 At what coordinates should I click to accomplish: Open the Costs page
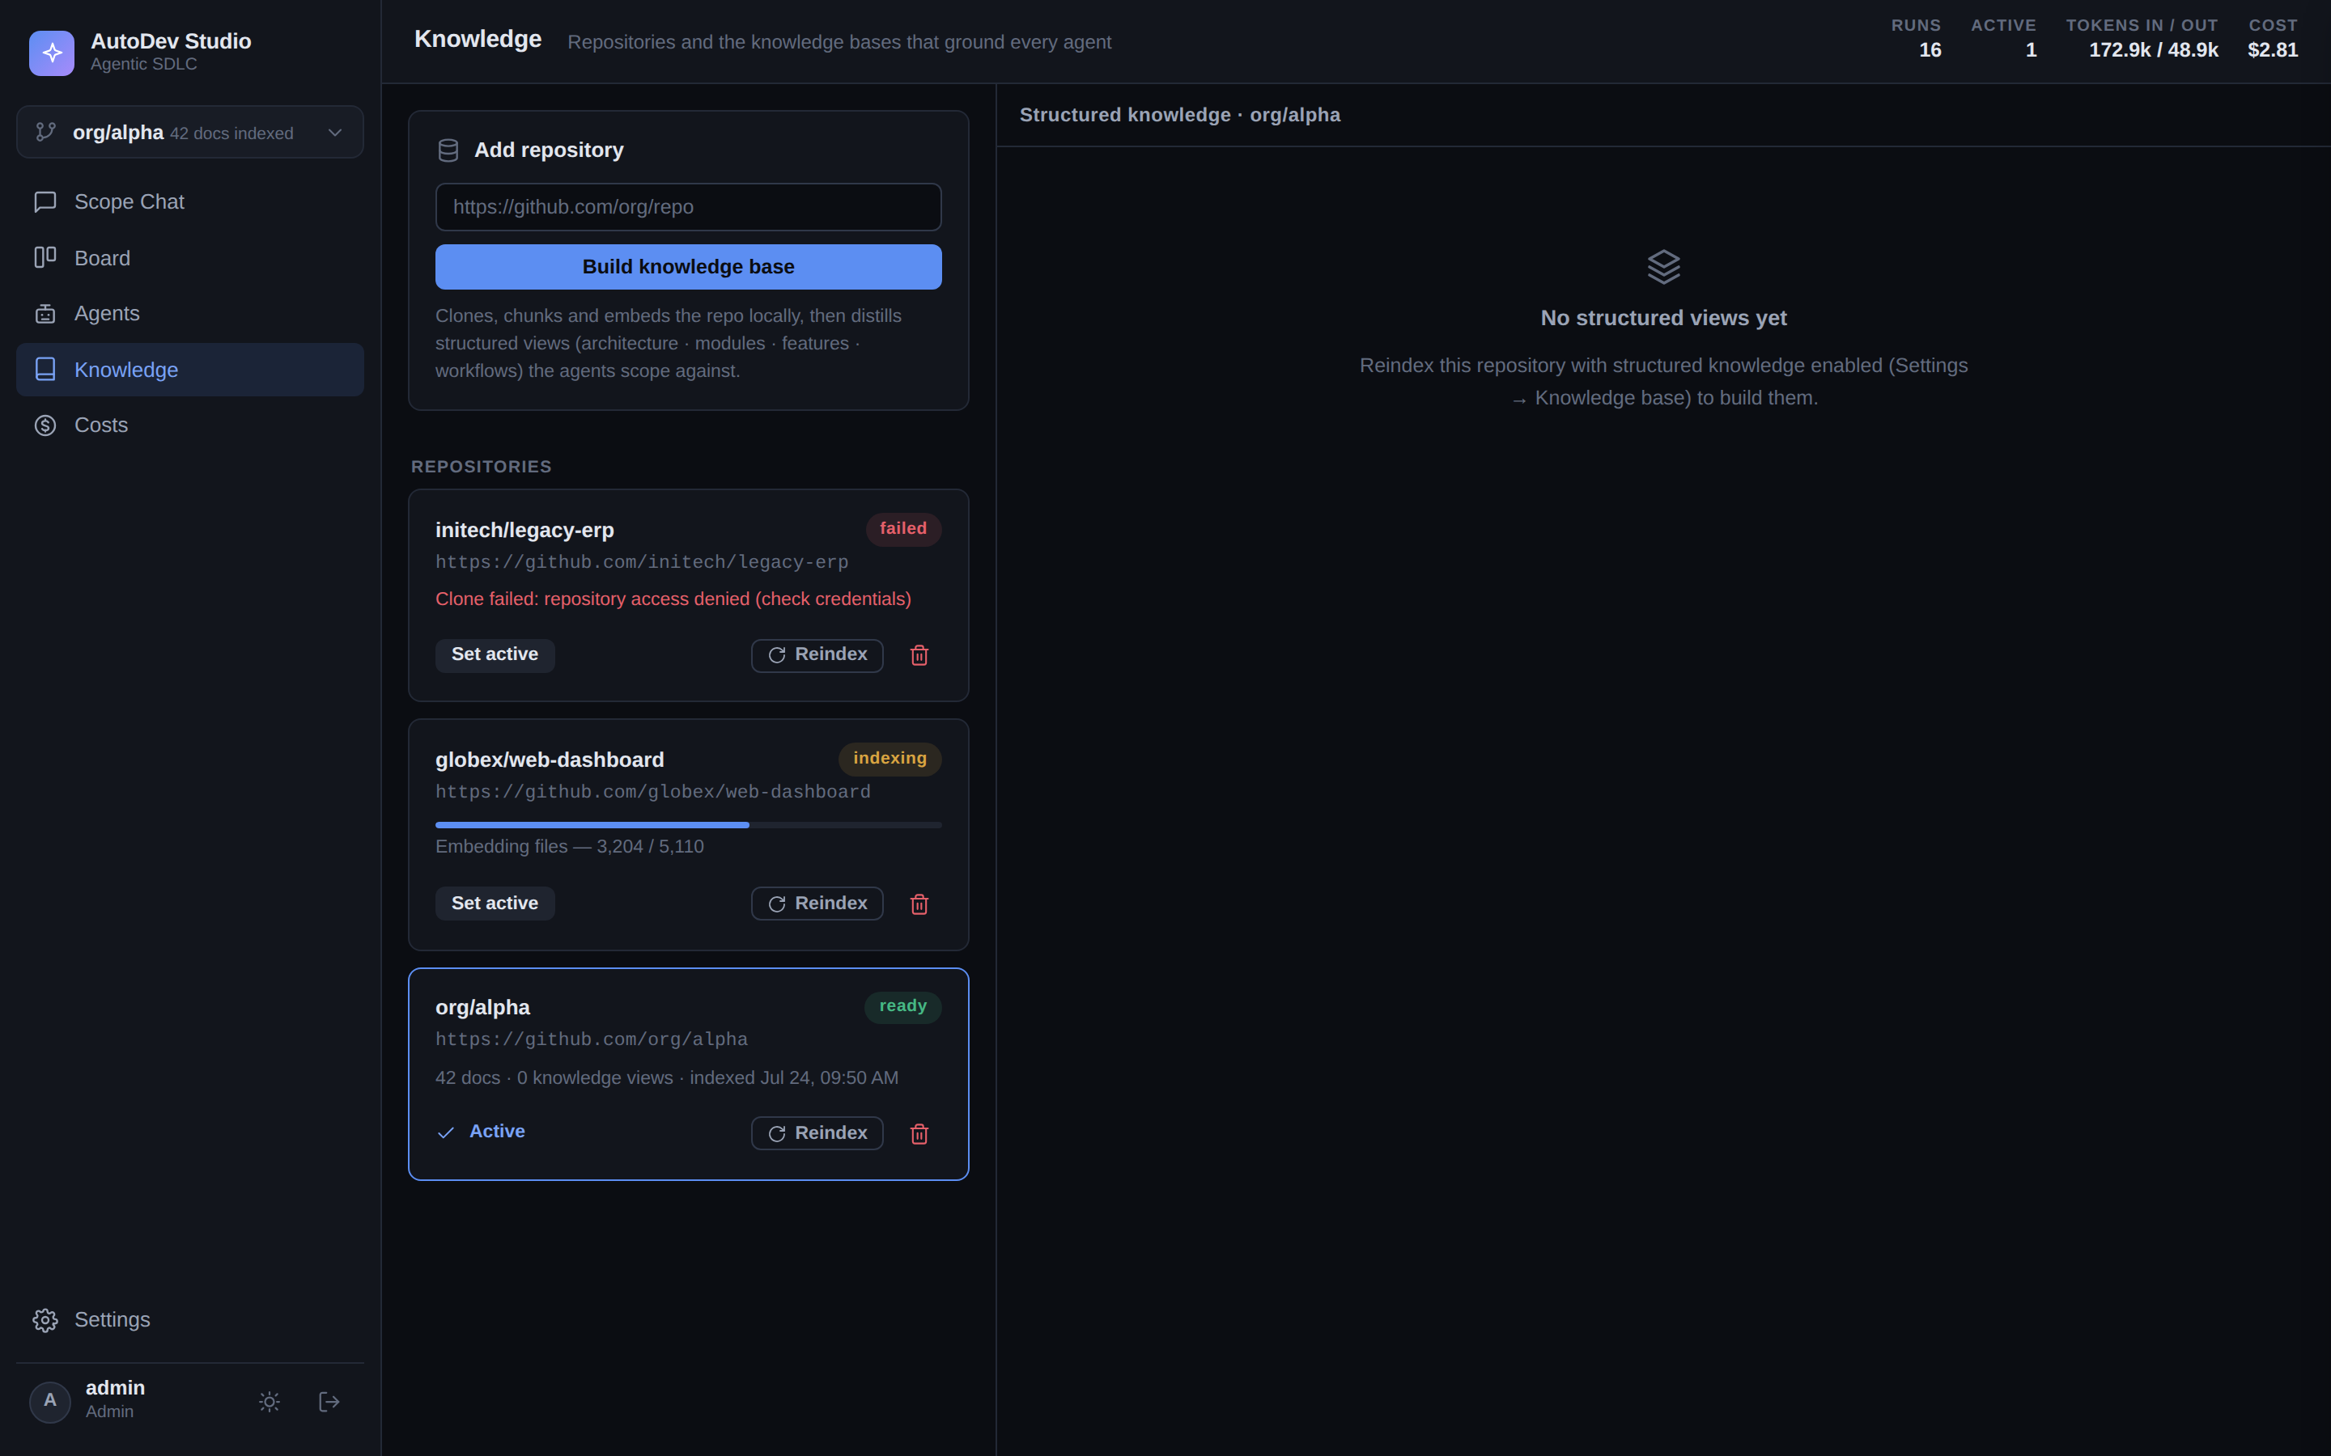point(189,425)
